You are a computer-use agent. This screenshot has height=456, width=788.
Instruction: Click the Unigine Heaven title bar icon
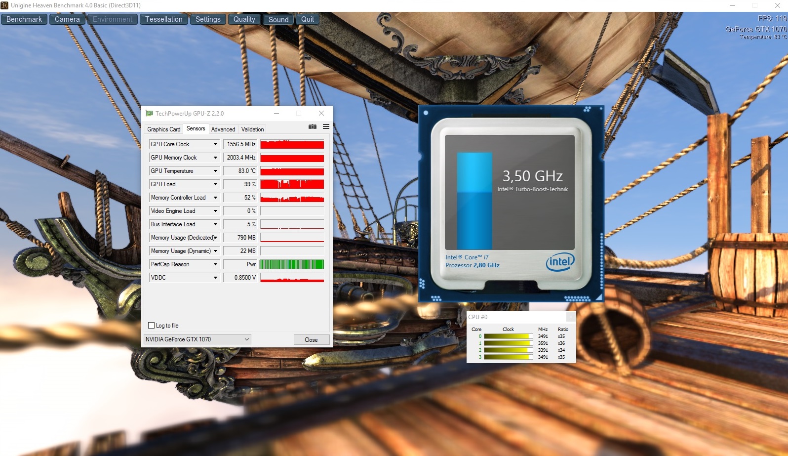(4, 5)
